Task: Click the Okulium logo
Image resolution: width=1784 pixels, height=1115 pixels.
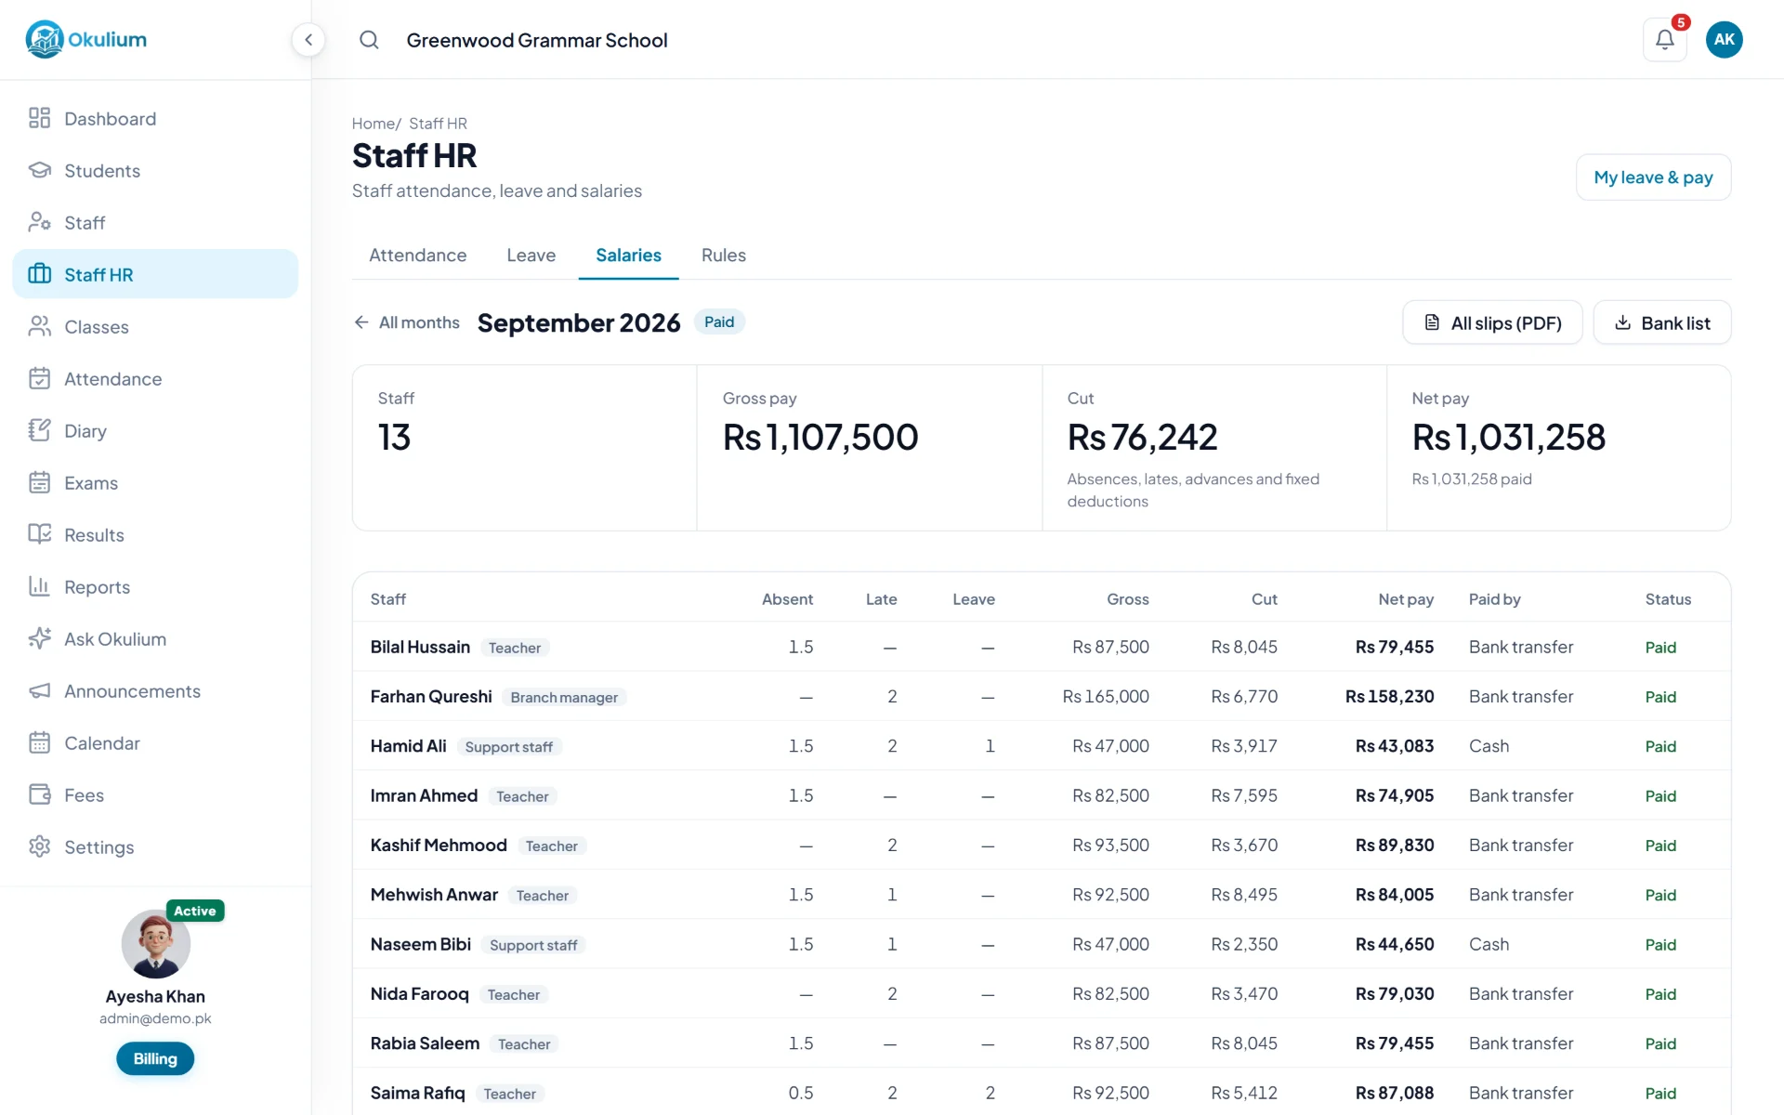Action: coord(86,40)
